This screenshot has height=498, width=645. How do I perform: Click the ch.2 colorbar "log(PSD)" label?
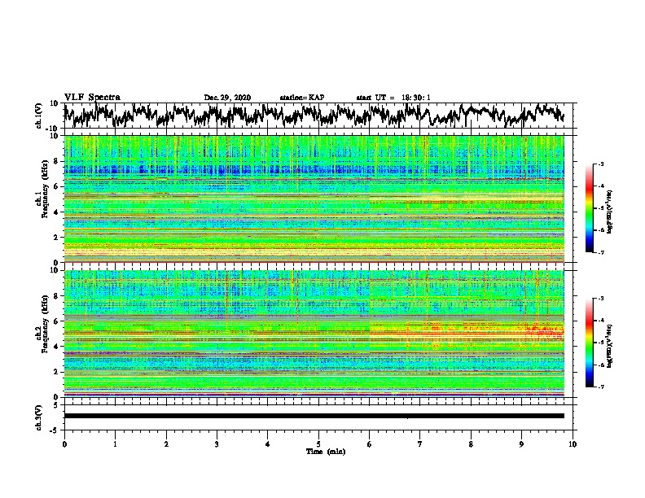click(610, 347)
